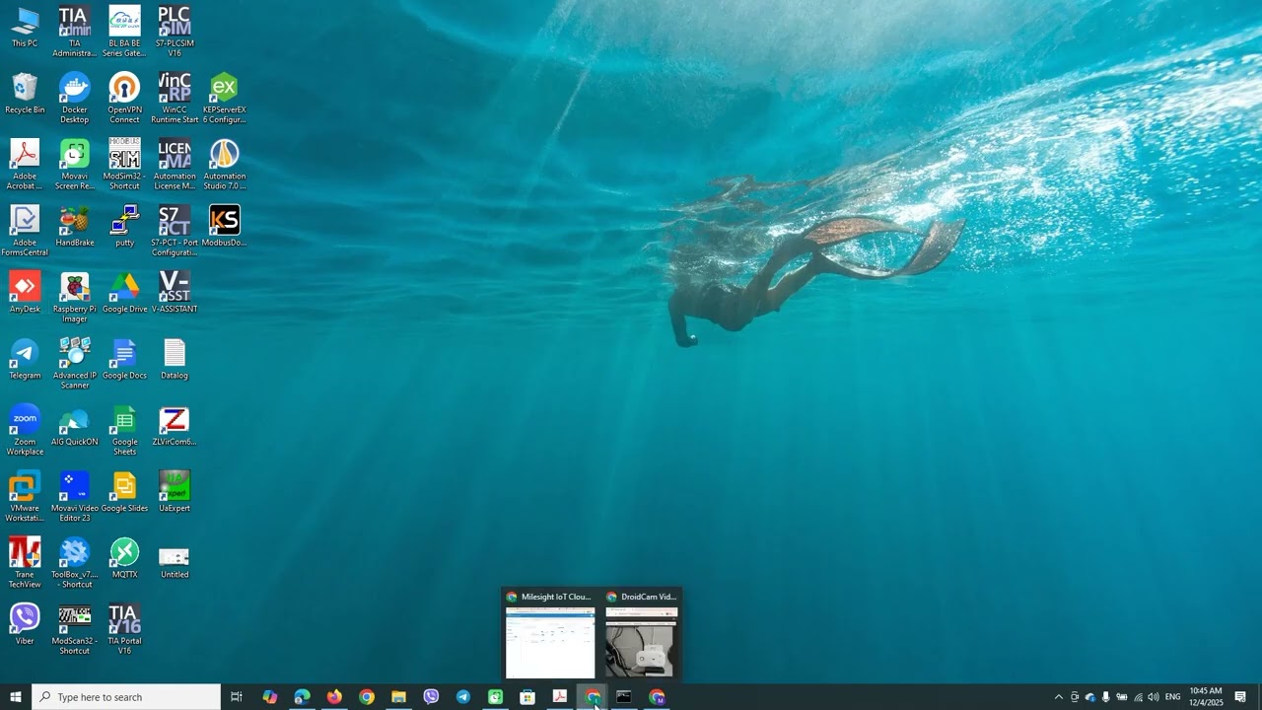Select the Automation Studio 7.0 shortcut
The width and height of the screenshot is (1262, 710).
(x=225, y=165)
